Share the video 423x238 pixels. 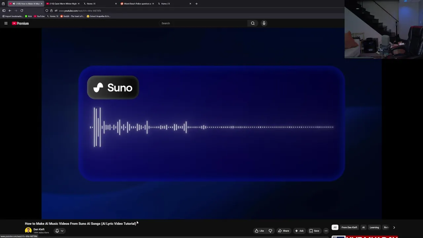pyautogui.click(x=284, y=231)
